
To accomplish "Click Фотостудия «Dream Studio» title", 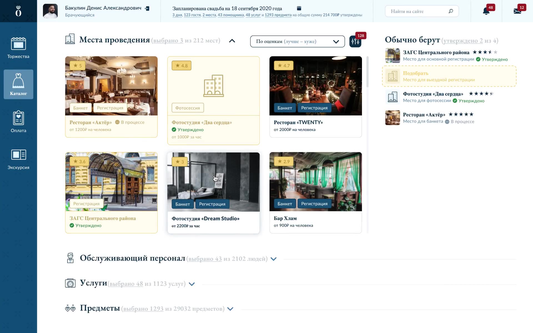I will pos(205,218).
